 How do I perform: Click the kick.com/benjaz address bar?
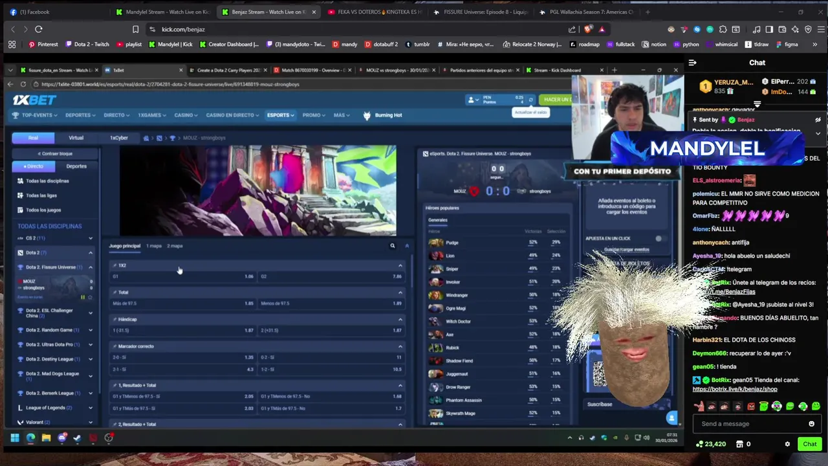point(356,29)
